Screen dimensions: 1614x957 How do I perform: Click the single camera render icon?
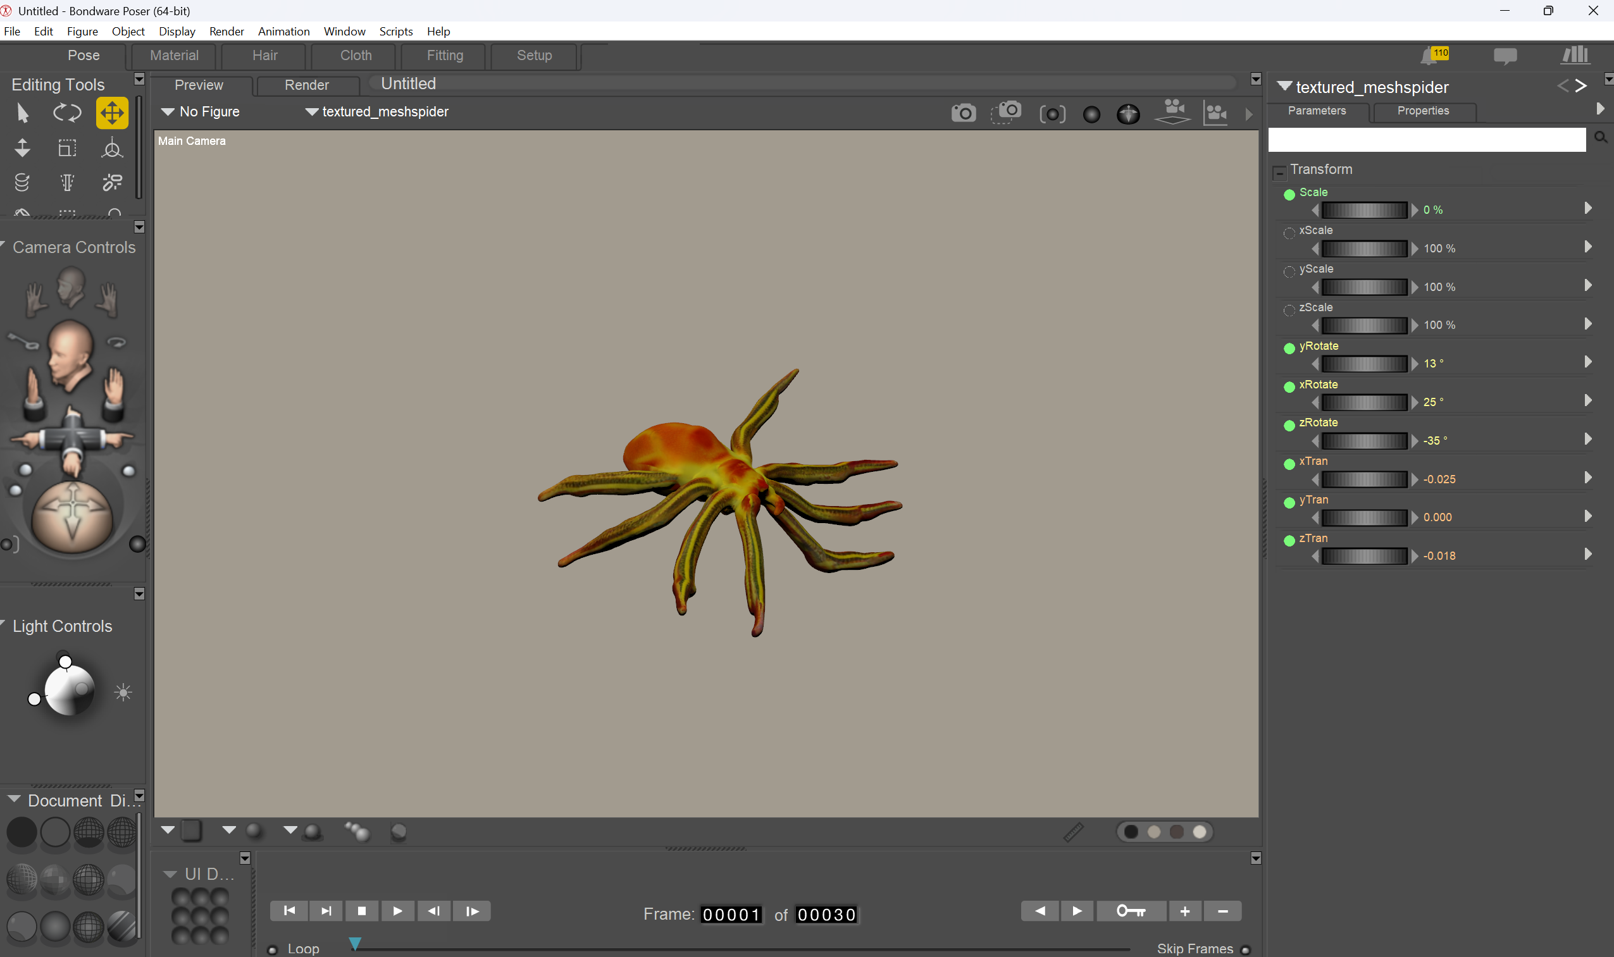[963, 113]
